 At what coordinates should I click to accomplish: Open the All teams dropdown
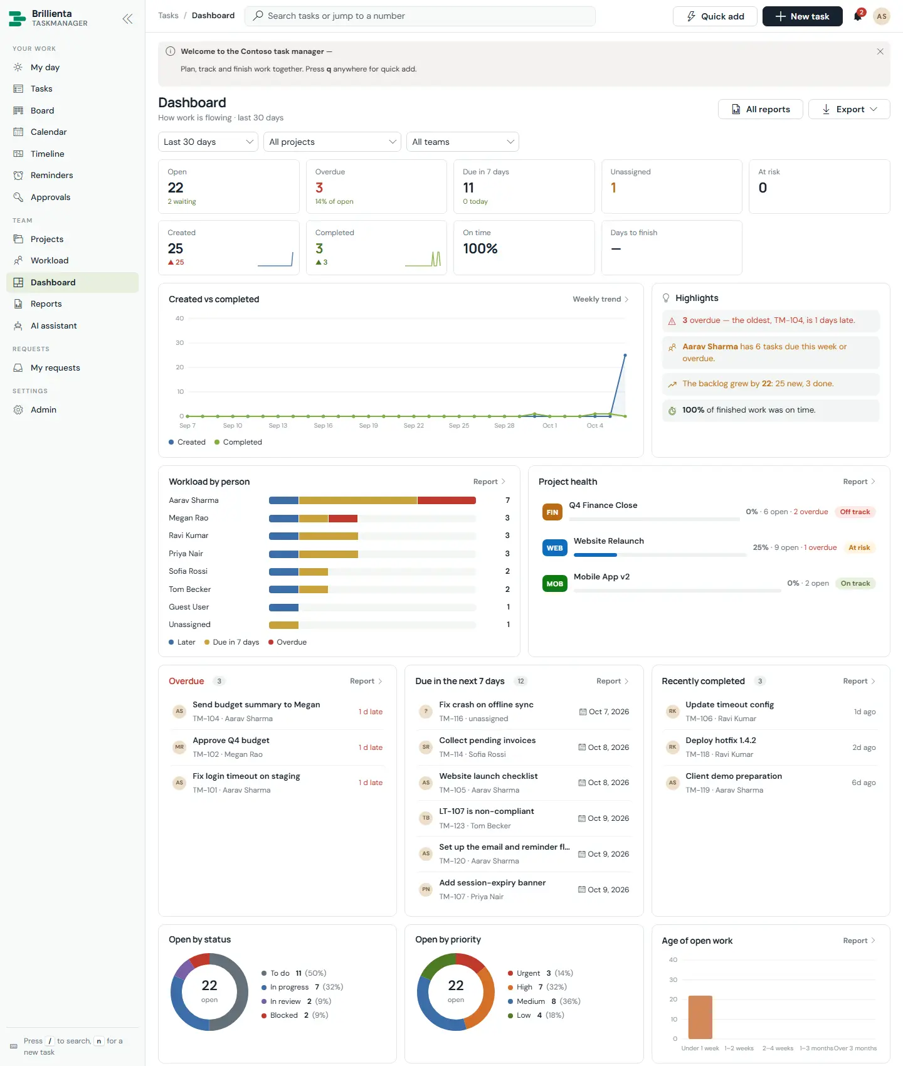click(463, 142)
